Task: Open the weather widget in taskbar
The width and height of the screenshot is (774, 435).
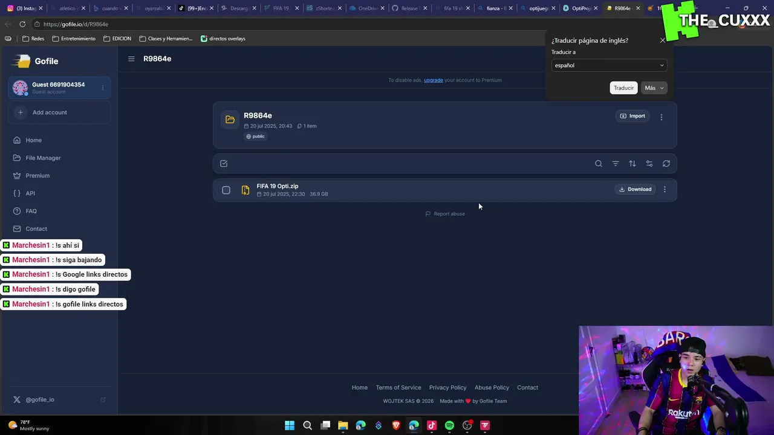Action: [28, 425]
